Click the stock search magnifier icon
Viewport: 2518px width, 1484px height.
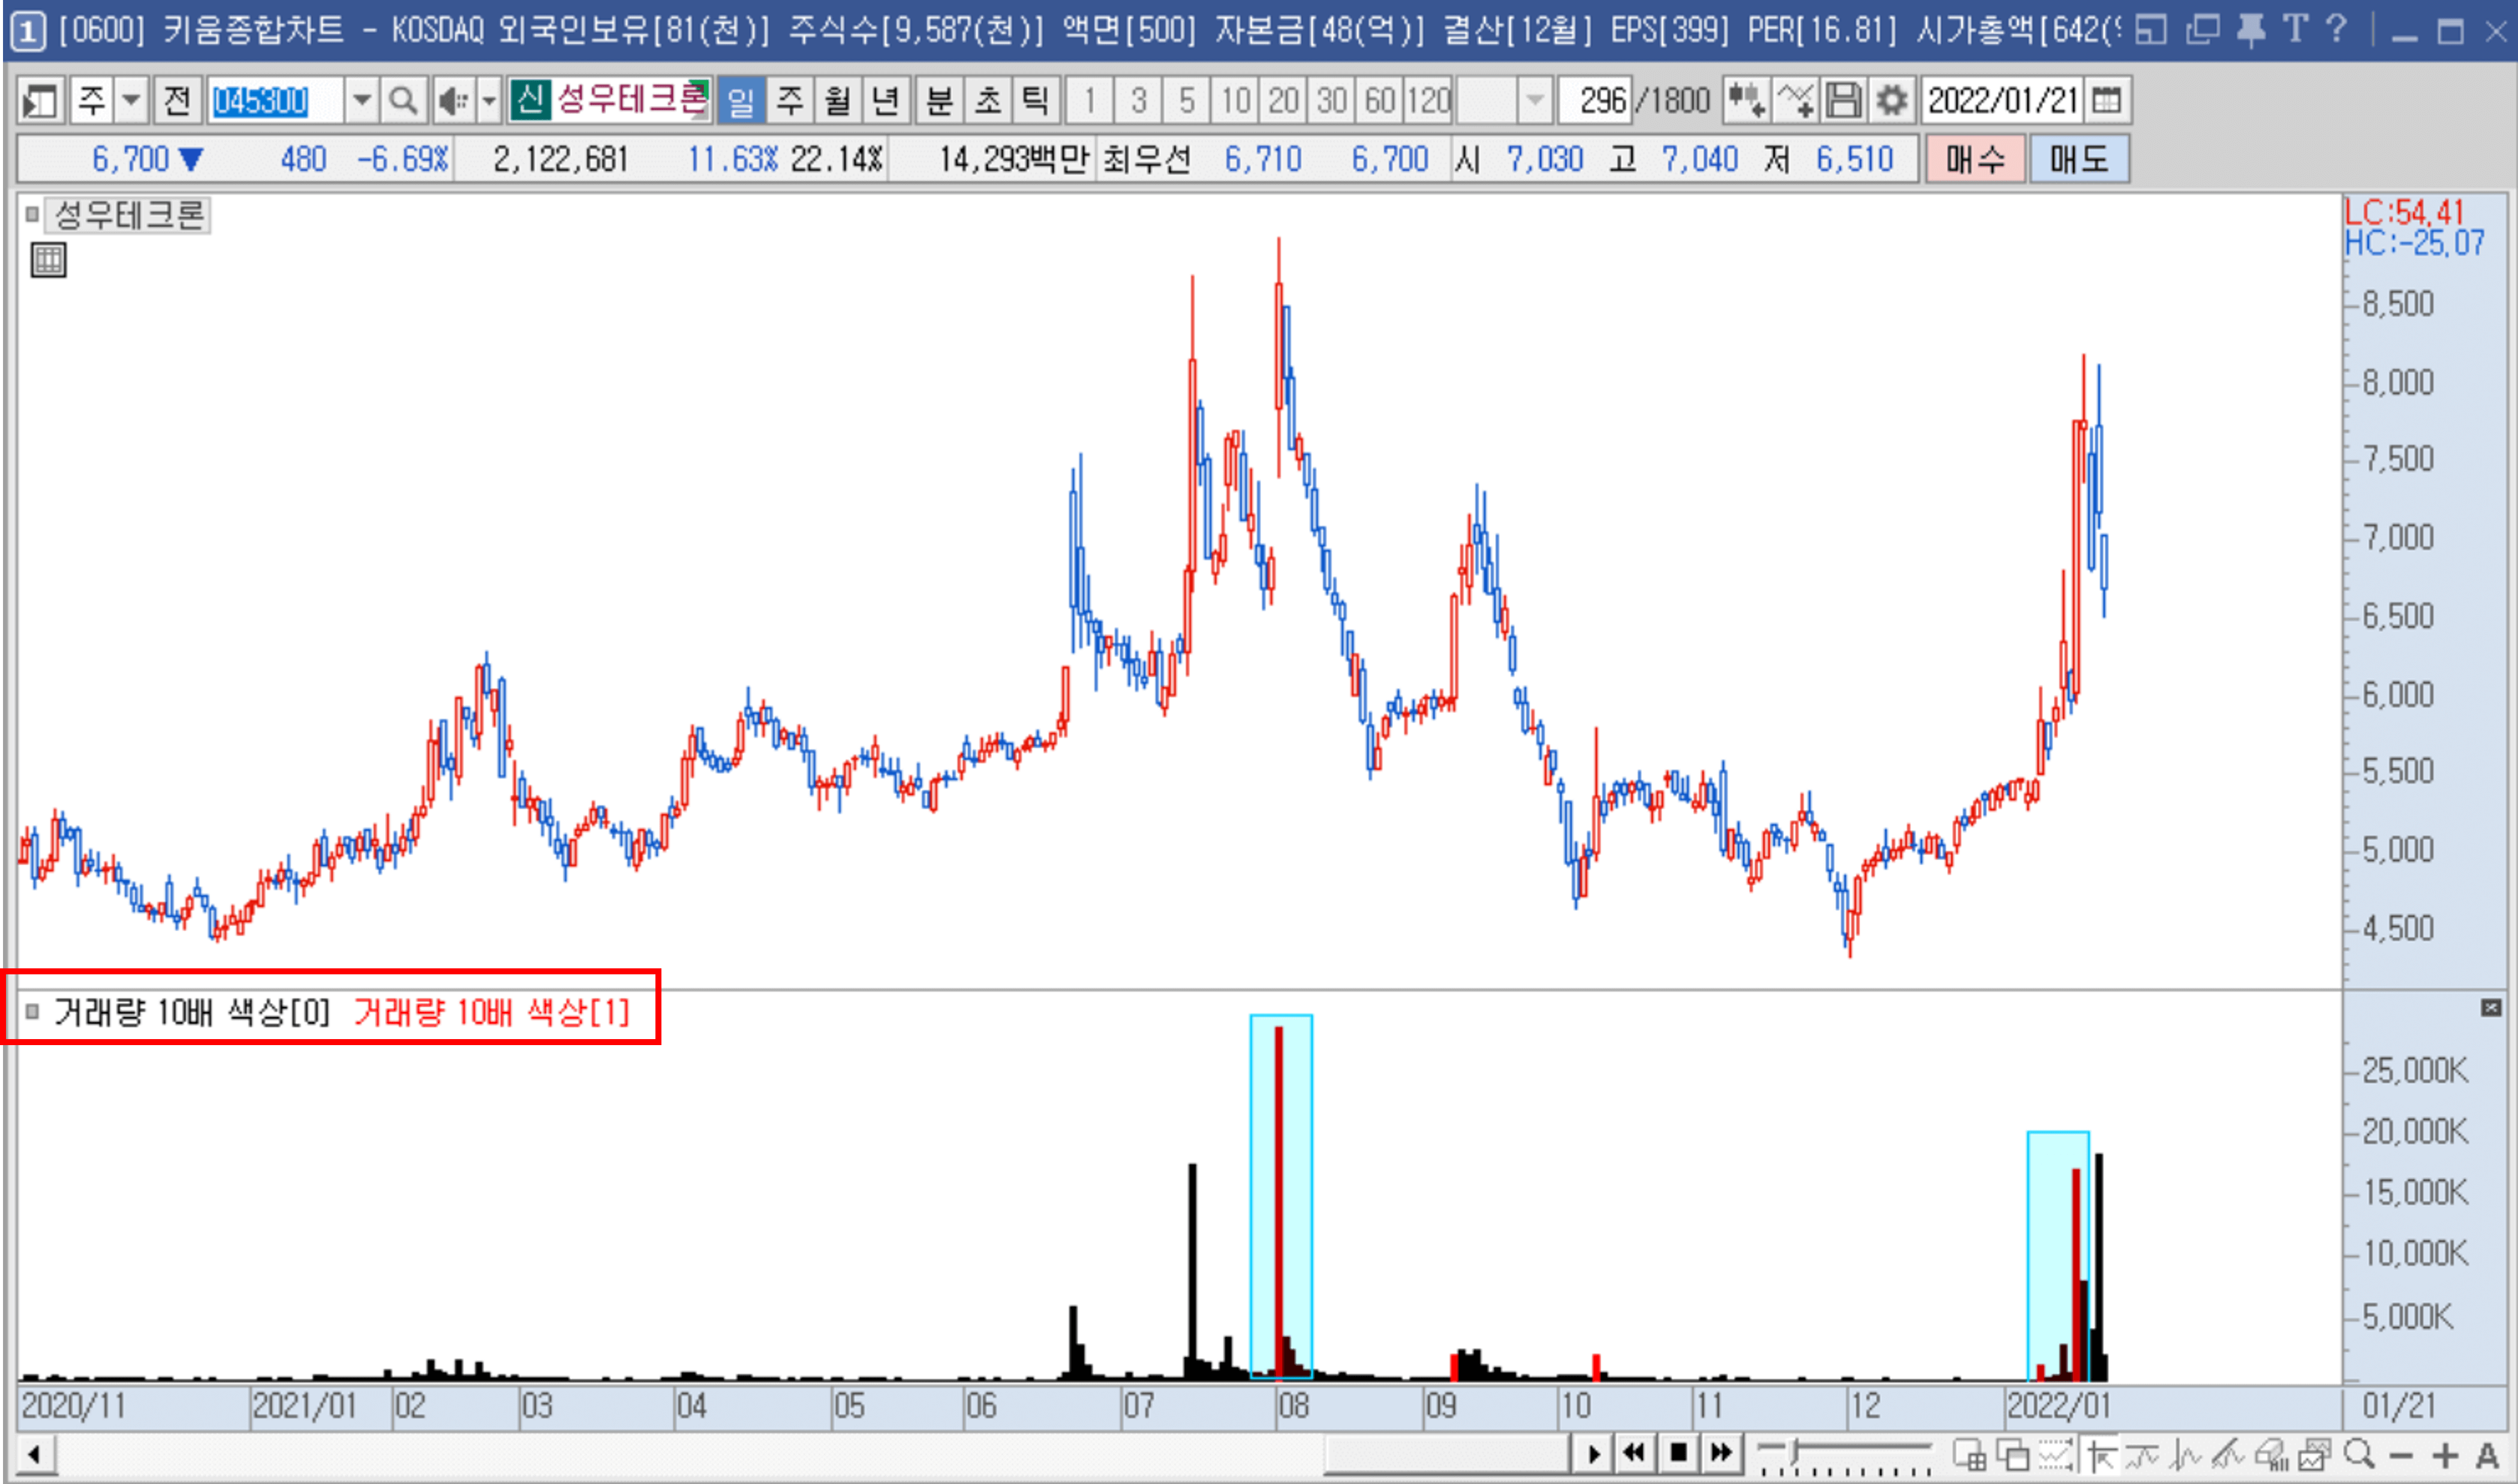click(402, 100)
